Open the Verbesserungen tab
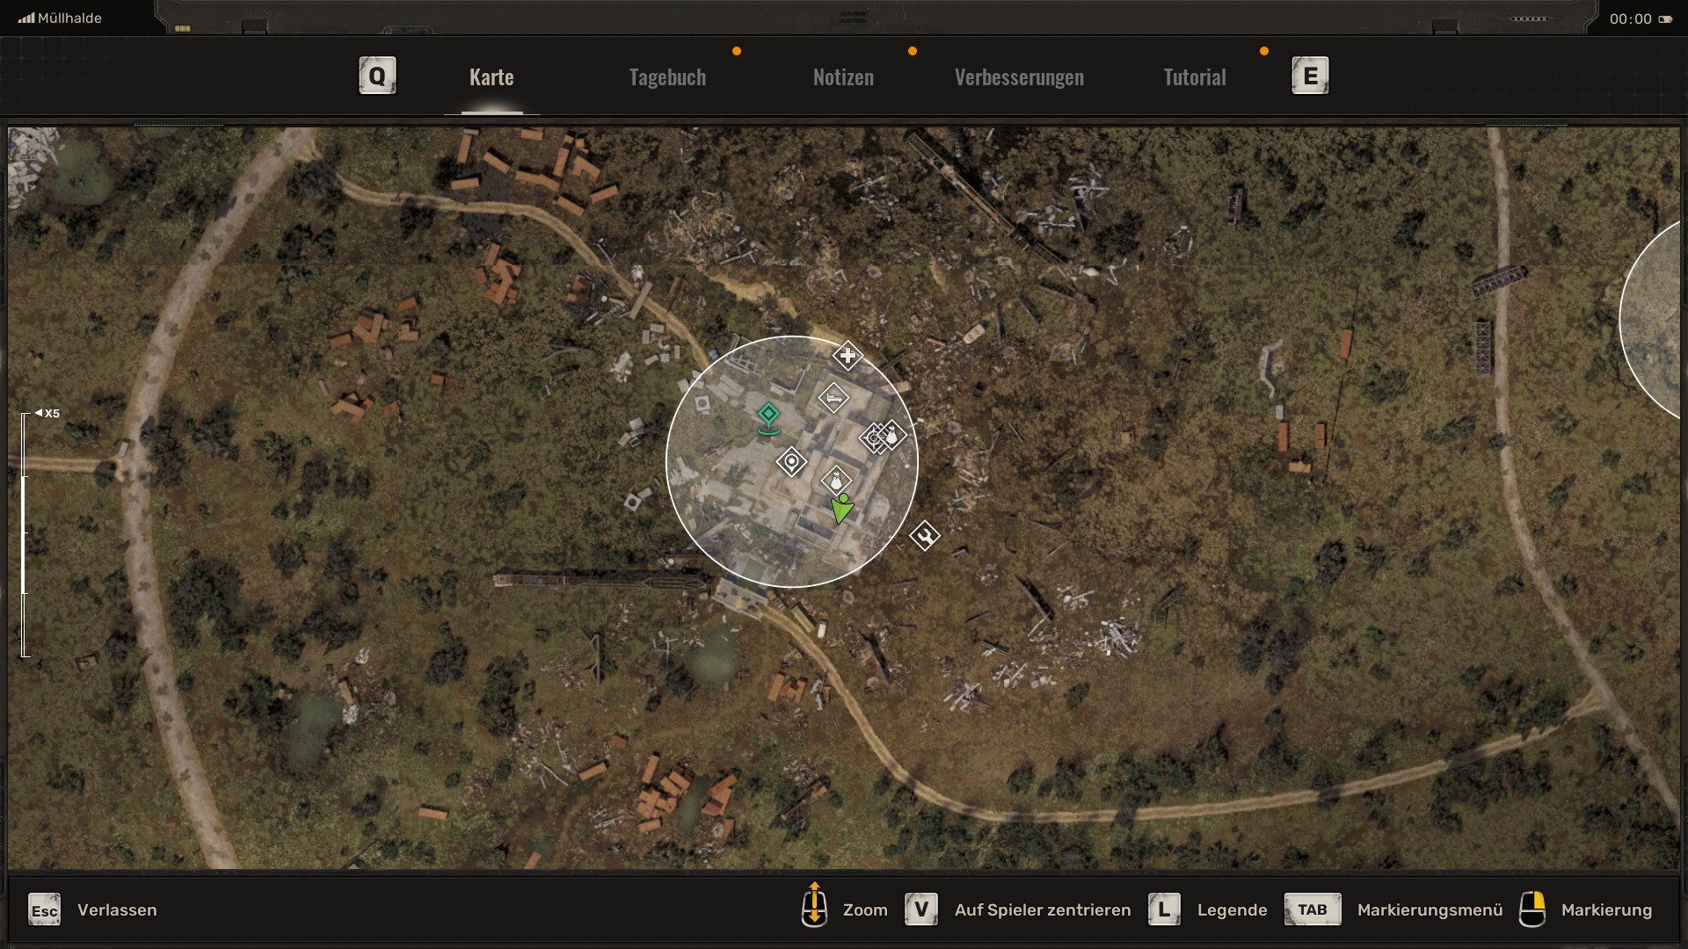The image size is (1688, 949). point(1018,77)
